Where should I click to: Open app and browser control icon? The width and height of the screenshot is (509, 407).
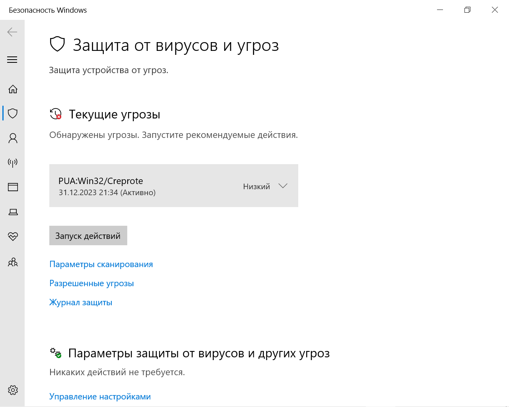13,187
